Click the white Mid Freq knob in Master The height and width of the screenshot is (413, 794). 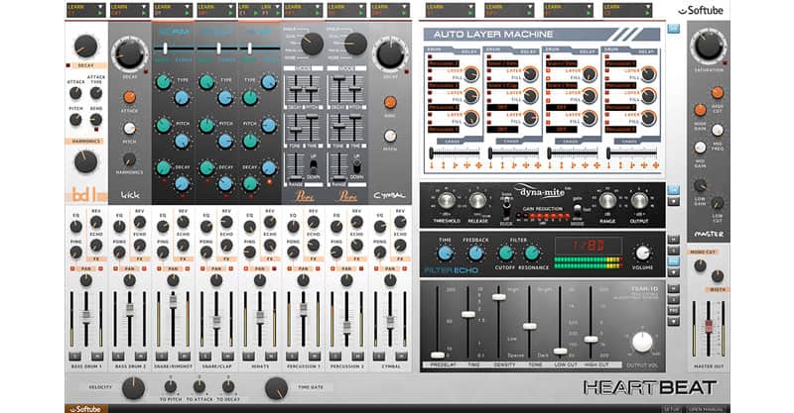[717, 130]
